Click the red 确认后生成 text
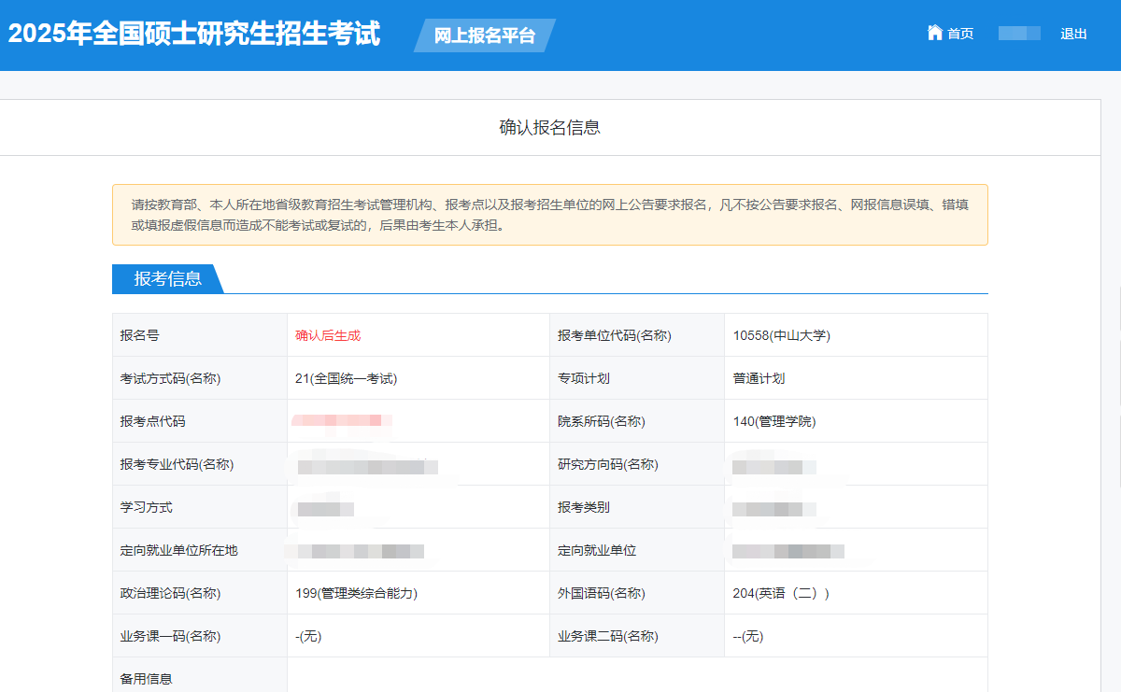1121x692 pixels. coord(328,335)
